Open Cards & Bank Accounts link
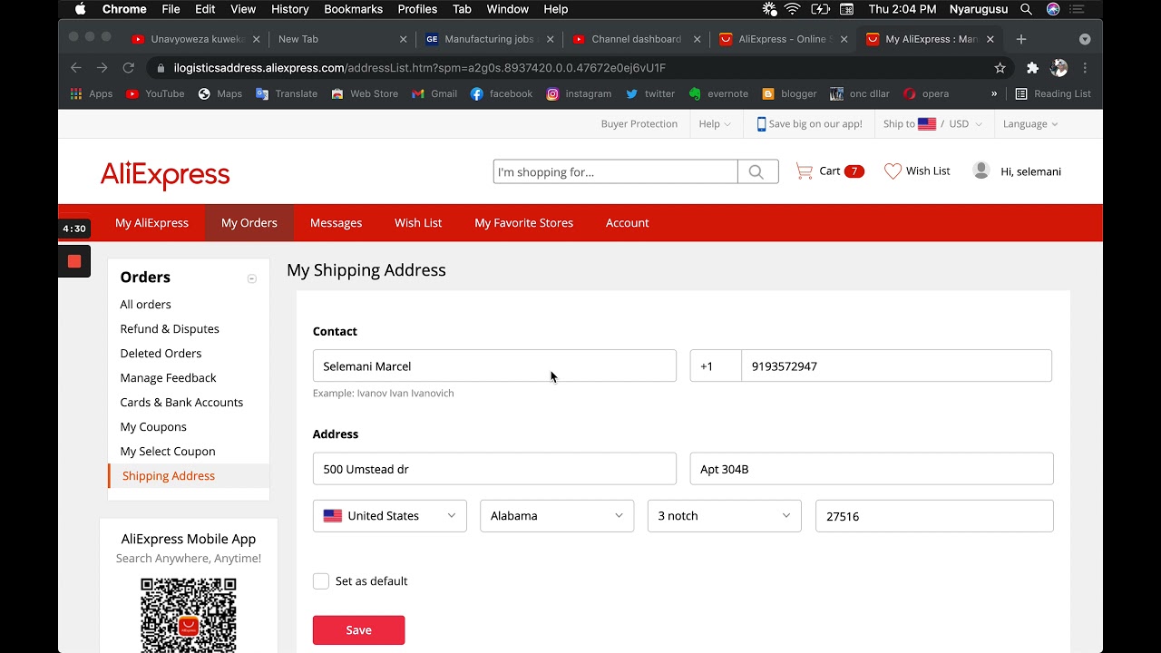Image resolution: width=1161 pixels, height=653 pixels. coord(181,403)
